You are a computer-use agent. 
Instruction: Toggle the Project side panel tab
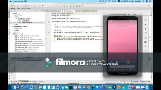(9, 14)
